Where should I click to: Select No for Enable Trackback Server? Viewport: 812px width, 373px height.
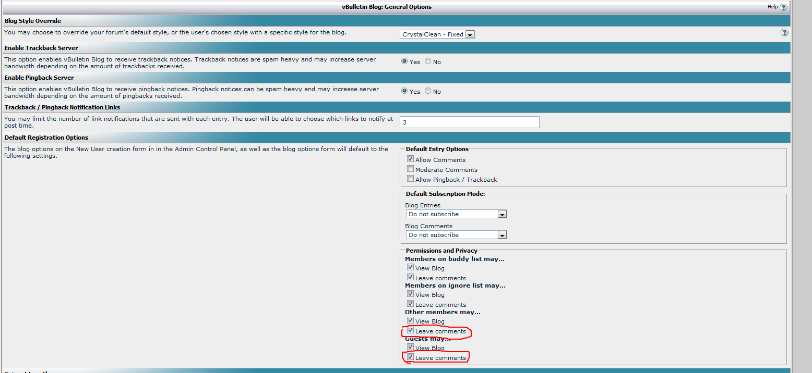[428, 61]
